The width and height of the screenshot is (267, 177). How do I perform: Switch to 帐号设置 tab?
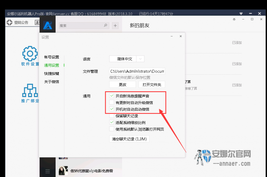(x=51, y=57)
